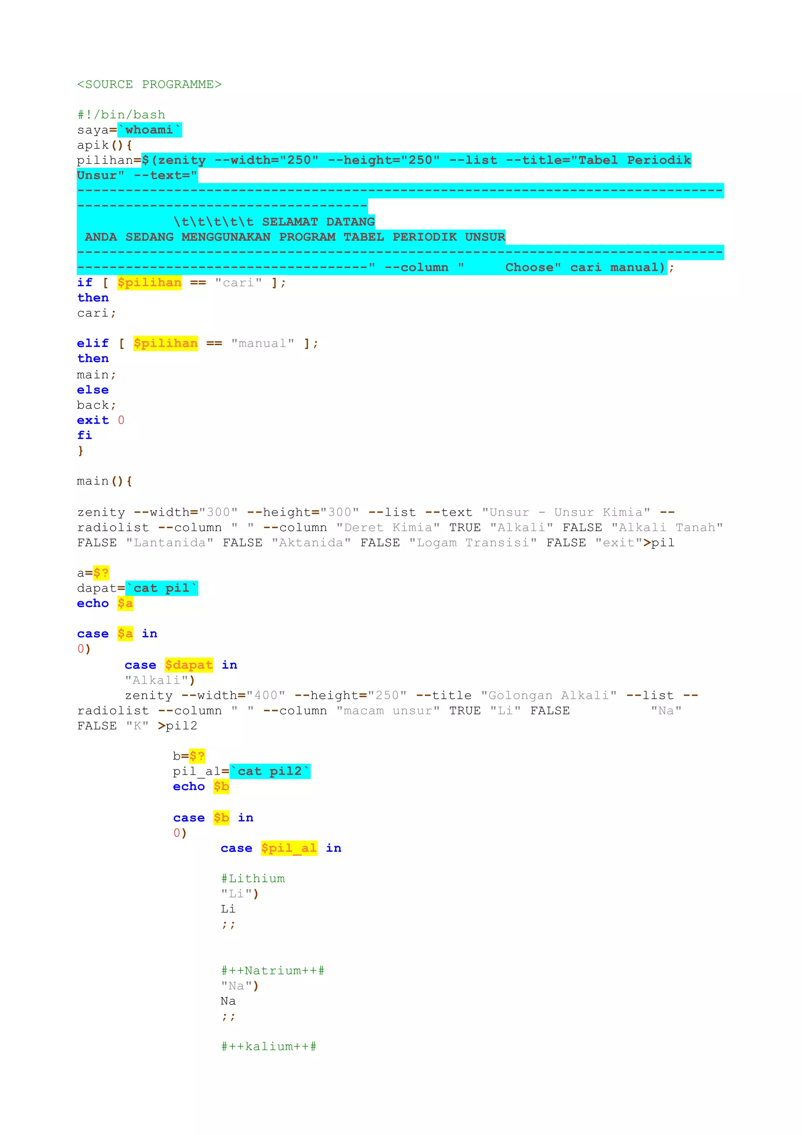802x1135 pixels.
Task: Click the fi keyword
Action: pos(85,435)
